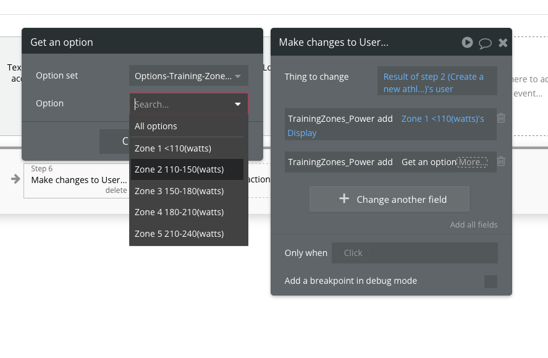This screenshot has height=358, width=548.
Task: Choose Zone 1 <110(watts) option
Action: (170, 148)
